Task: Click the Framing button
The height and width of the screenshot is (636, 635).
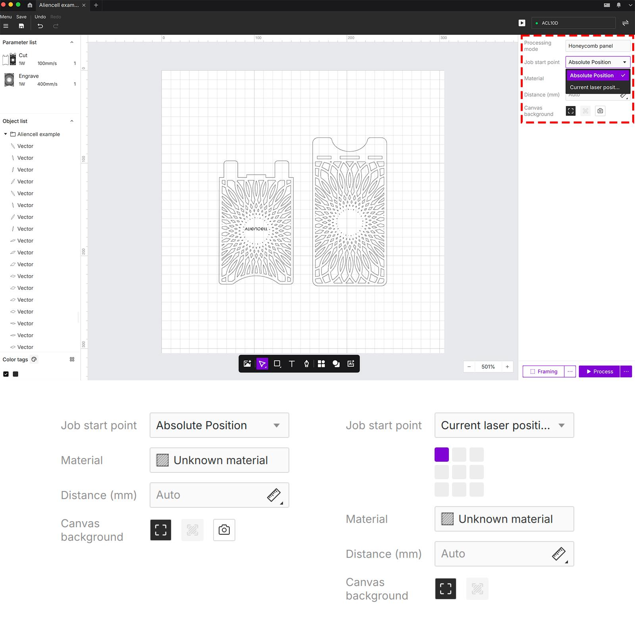Action: pos(543,372)
